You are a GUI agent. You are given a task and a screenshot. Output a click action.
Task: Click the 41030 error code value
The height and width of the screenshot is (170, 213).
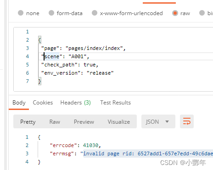[x=90, y=145]
